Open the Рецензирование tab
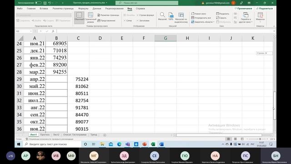The height and width of the screenshot is (164, 291). pos(114,9)
